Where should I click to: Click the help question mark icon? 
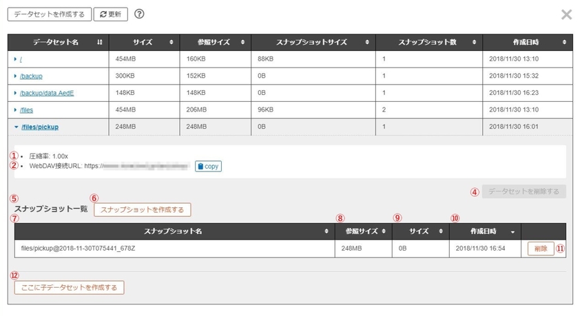tap(140, 14)
